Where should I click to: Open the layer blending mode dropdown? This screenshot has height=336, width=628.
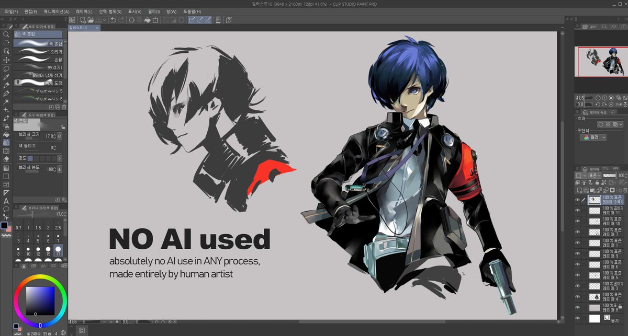[x=594, y=176]
